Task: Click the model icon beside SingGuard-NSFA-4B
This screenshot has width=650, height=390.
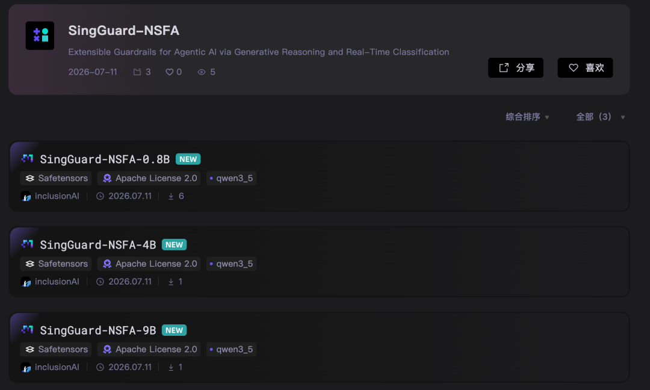Action: pos(27,244)
